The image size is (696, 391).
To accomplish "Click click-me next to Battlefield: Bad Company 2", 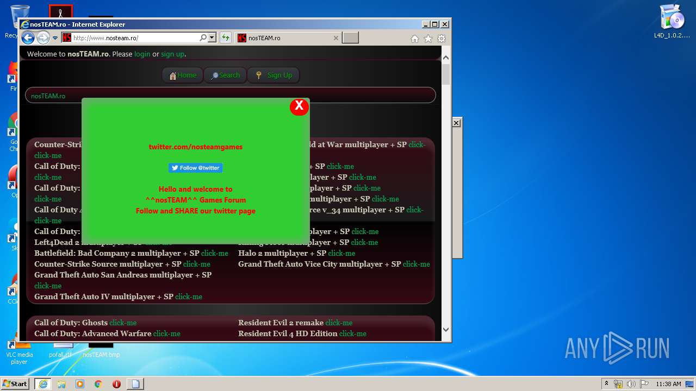I will [x=215, y=253].
